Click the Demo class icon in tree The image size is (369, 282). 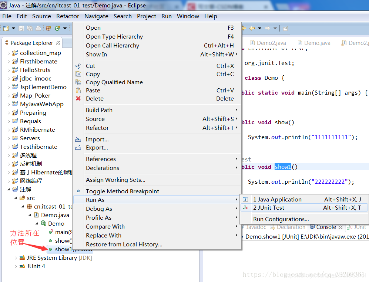click(43, 223)
